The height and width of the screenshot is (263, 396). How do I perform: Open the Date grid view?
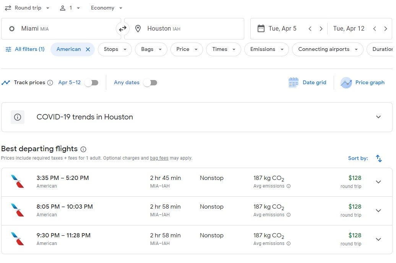(x=308, y=83)
